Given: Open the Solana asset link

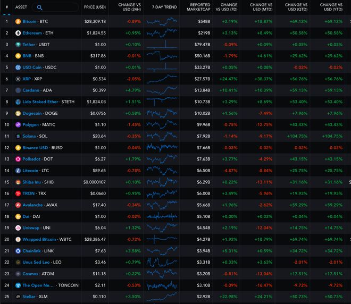Looking at the screenshot, I should pyautogui.click(x=30, y=136).
